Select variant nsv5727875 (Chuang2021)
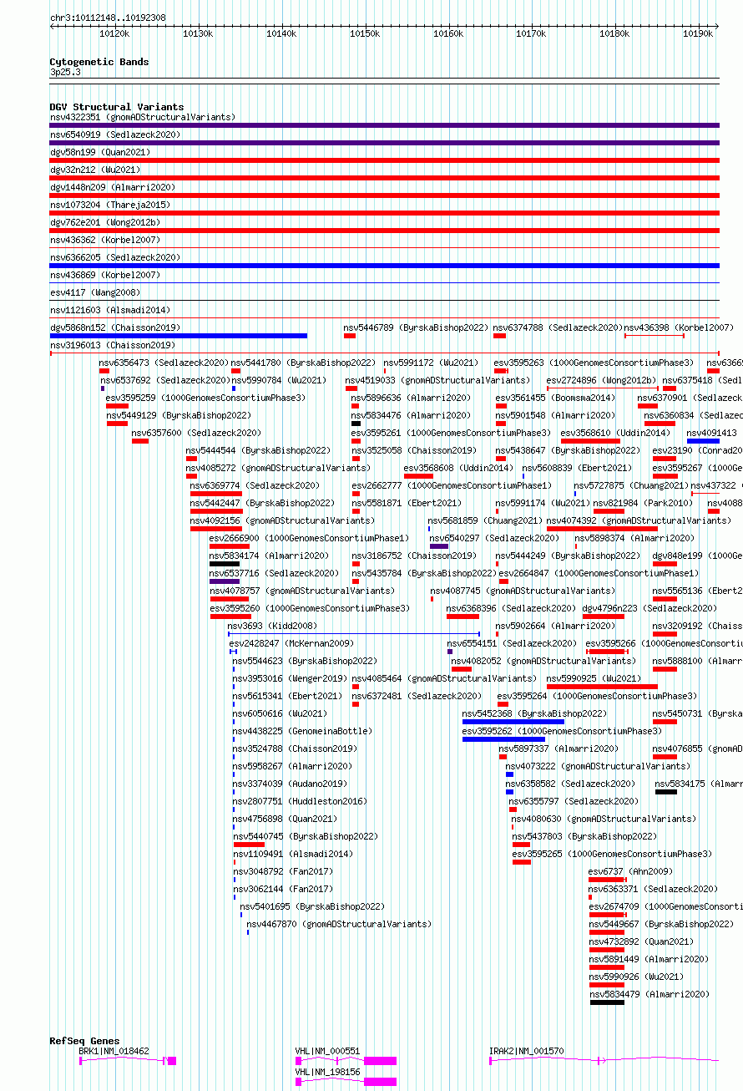Screen dimensions: 743x1091 pos(631,486)
